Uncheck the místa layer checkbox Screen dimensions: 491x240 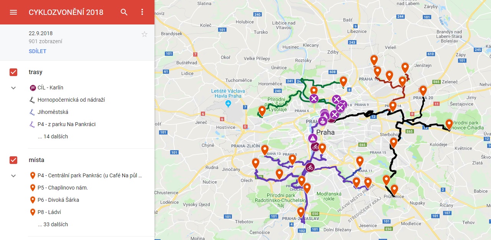tap(13, 160)
